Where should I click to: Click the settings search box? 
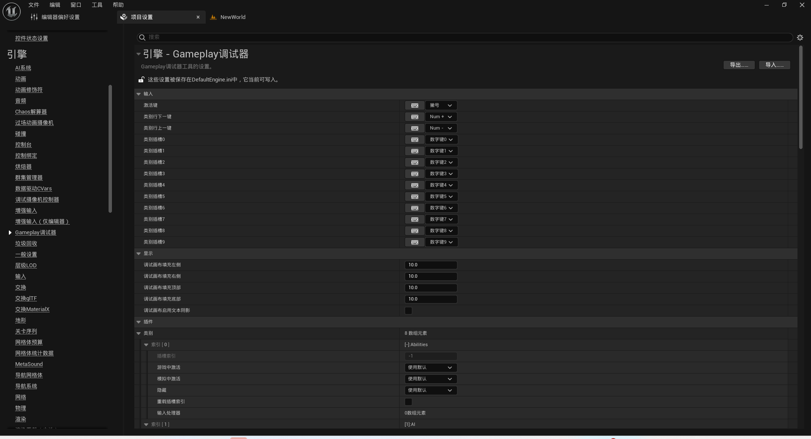click(x=465, y=38)
